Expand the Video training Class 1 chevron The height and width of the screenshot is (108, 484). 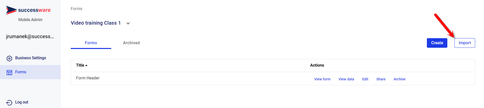pos(128,23)
